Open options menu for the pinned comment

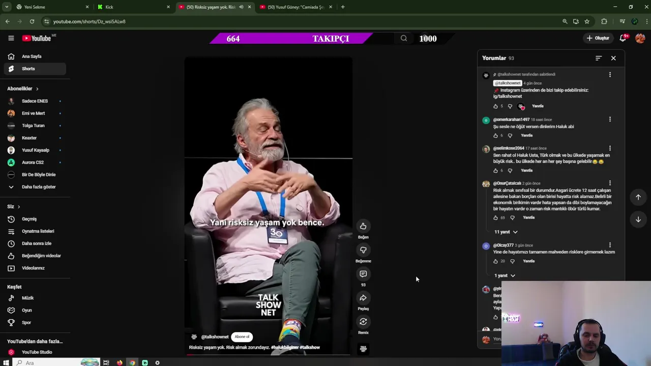(x=610, y=75)
